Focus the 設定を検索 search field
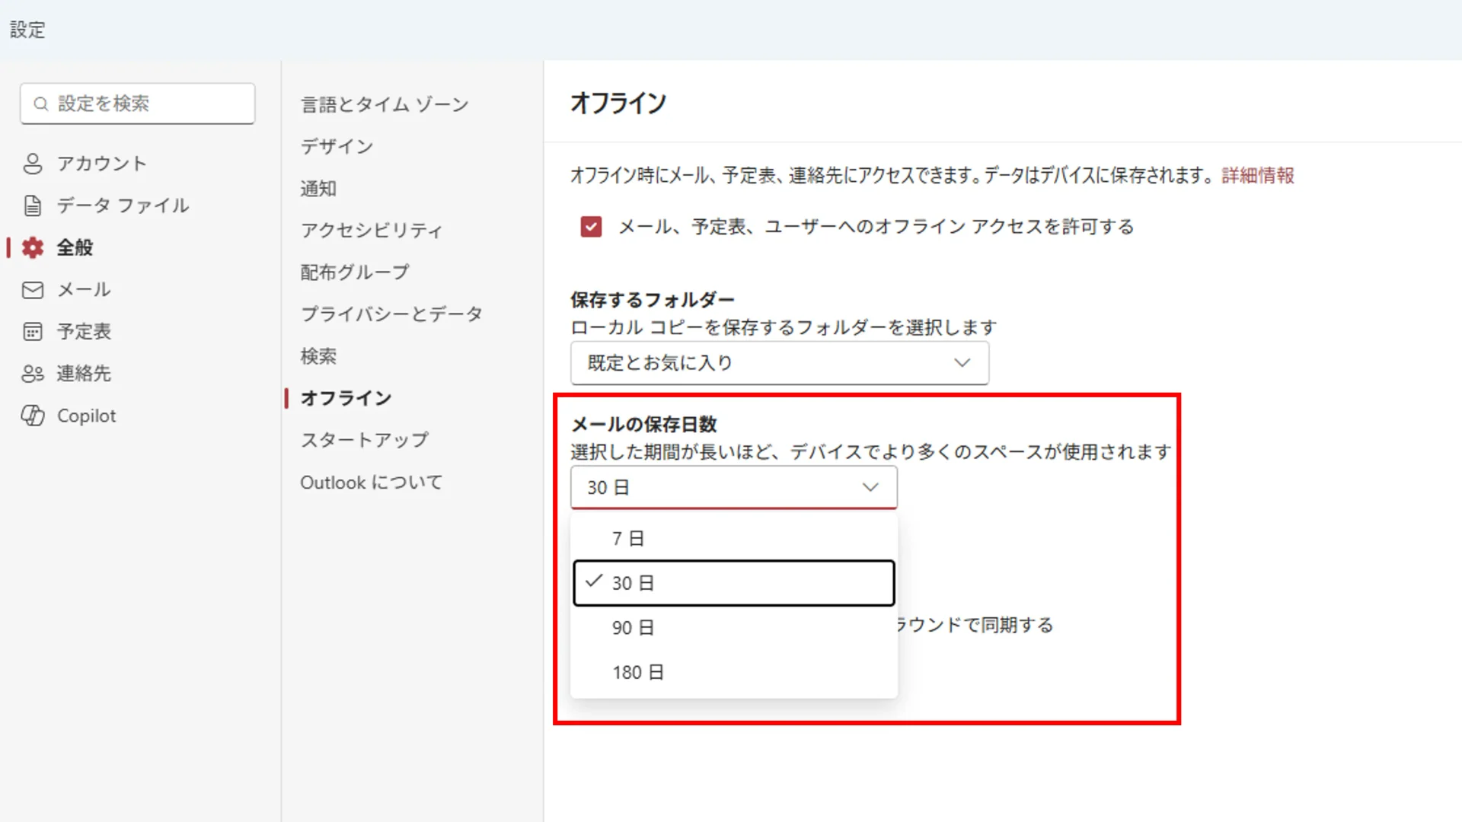The width and height of the screenshot is (1462, 822). point(138,104)
